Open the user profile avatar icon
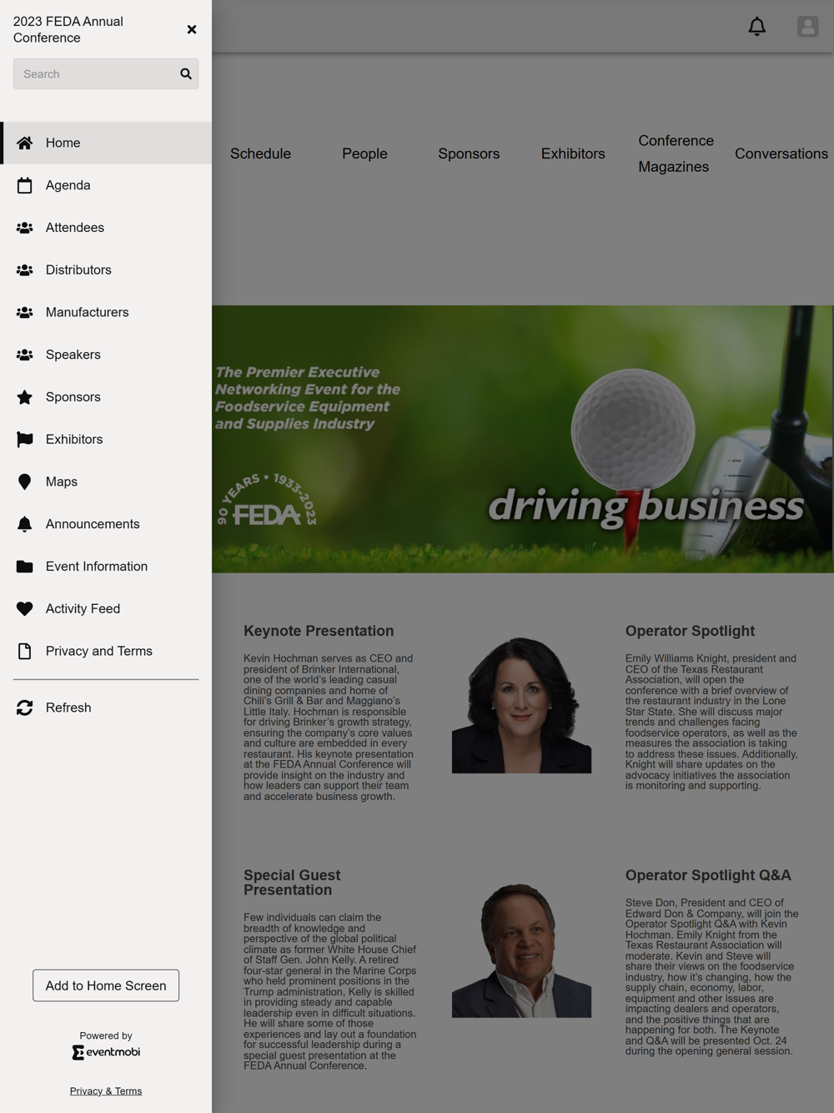This screenshot has height=1113, width=834. (808, 27)
